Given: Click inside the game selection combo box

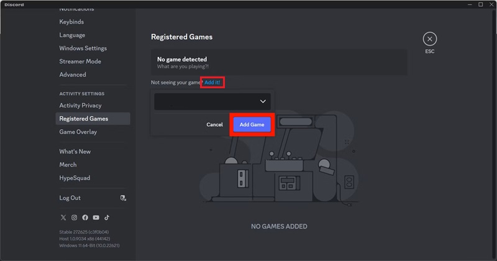Looking at the screenshot, I should [x=205, y=101].
